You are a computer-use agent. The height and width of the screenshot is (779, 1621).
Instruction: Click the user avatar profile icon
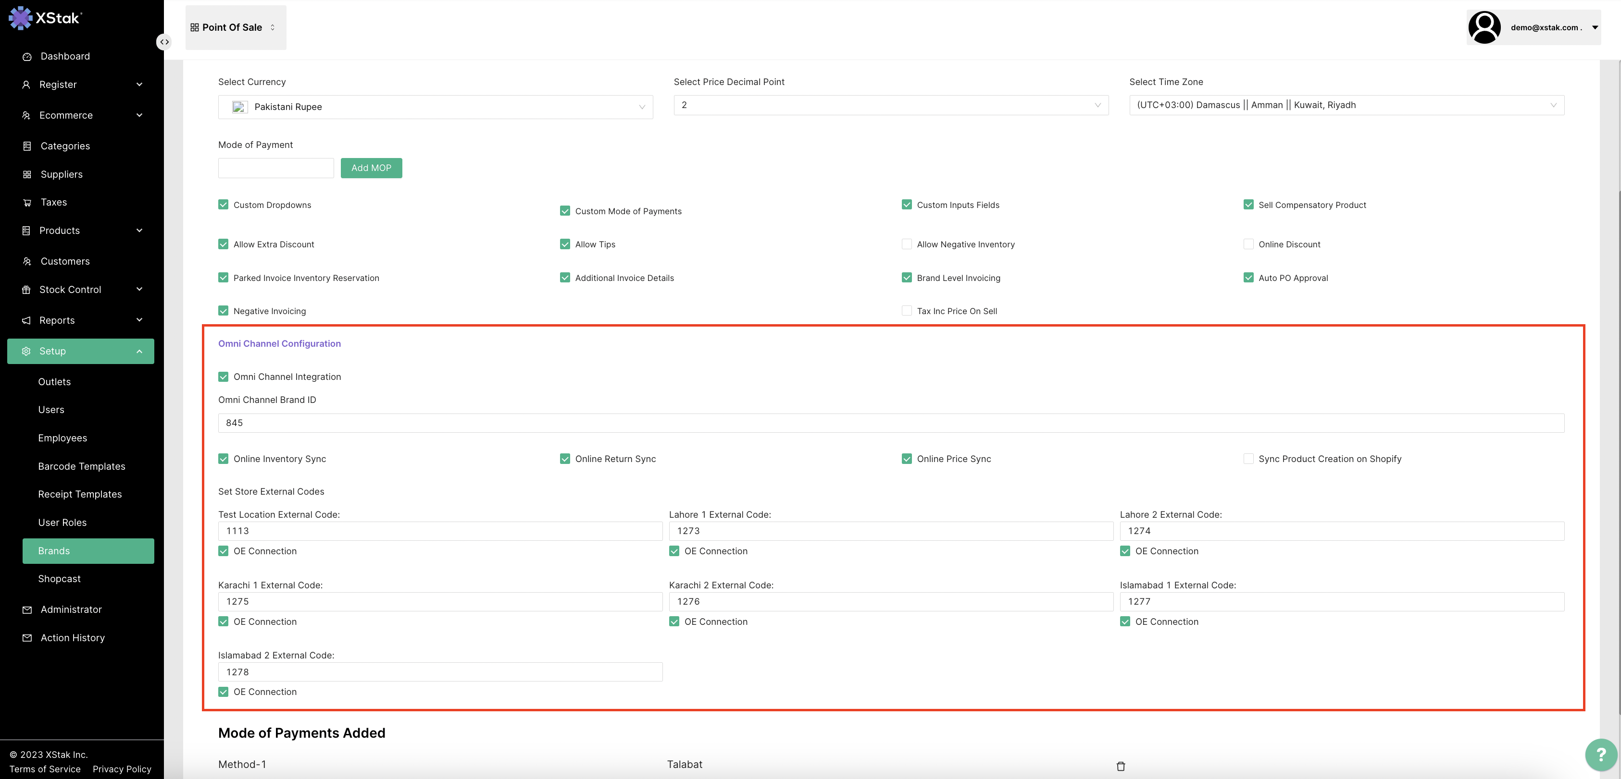pos(1484,28)
